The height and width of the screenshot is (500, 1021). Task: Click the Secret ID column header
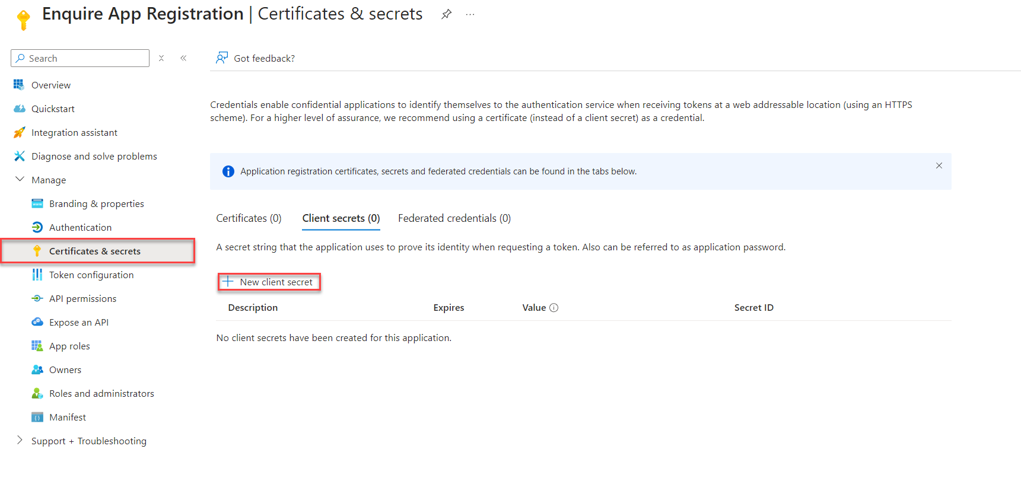(753, 308)
